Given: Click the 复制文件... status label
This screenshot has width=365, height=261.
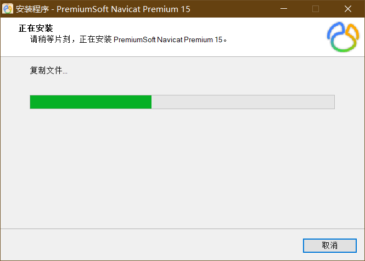Looking at the screenshot, I should pos(49,71).
